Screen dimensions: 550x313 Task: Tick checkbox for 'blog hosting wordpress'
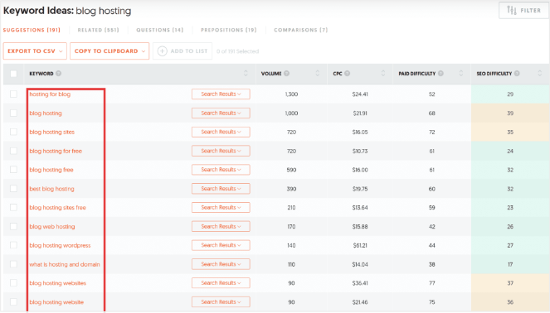point(13,245)
